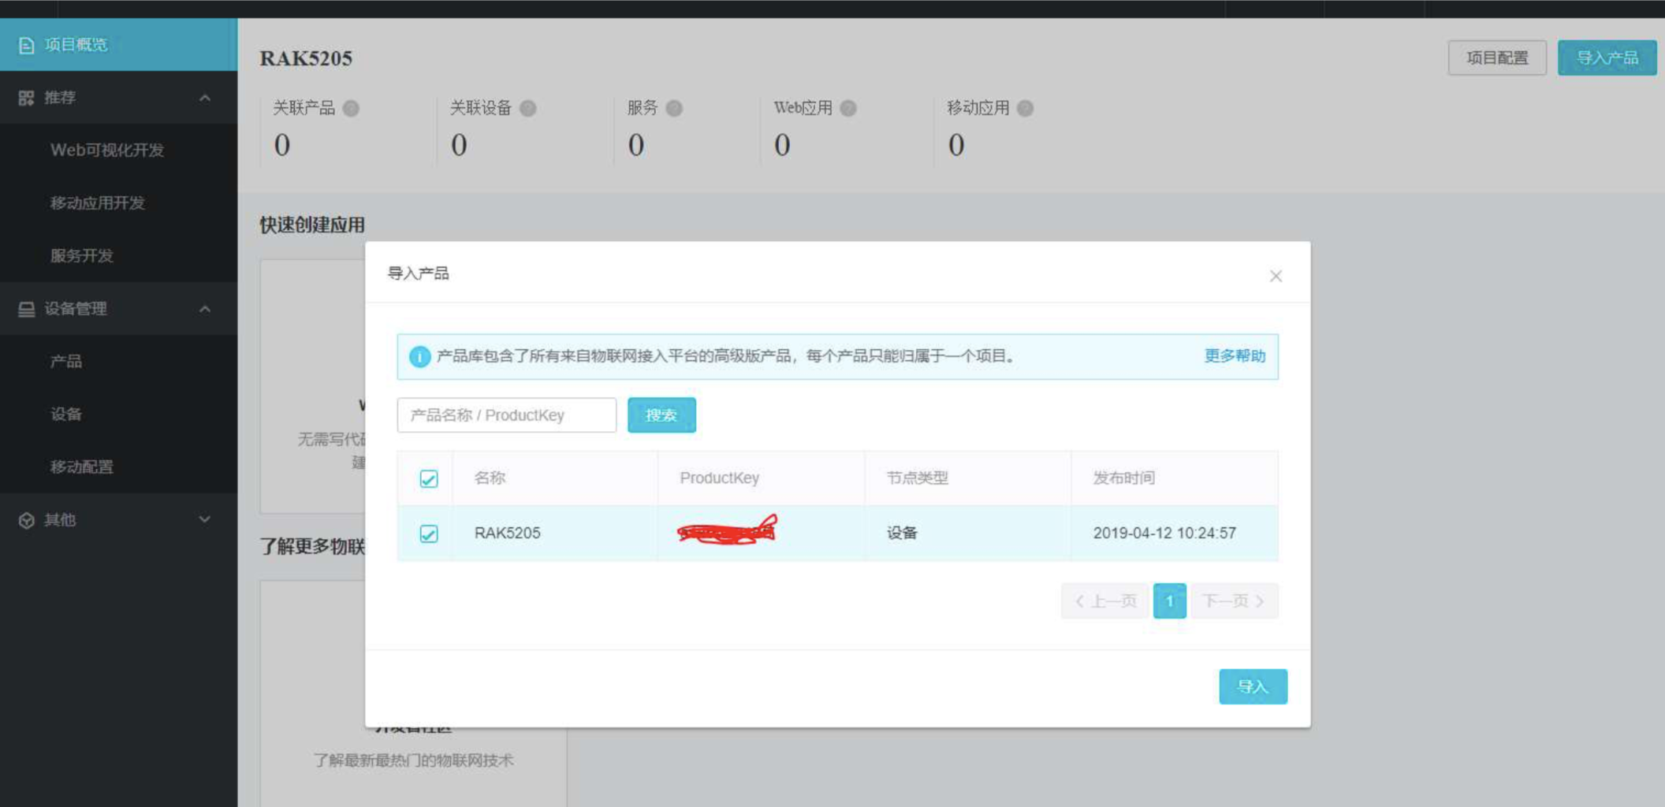This screenshot has width=1665, height=807.
Task: Click the 推荐 grid icon in sidebar
Action: pos(26,98)
